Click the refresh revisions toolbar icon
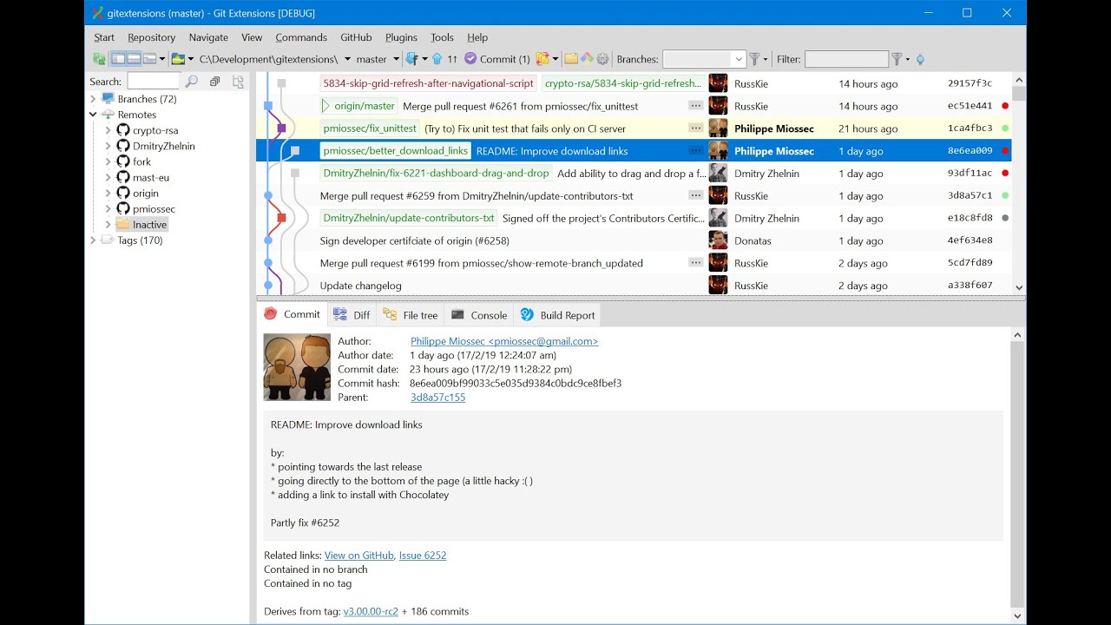This screenshot has width=1111, height=625. pos(100,59)
